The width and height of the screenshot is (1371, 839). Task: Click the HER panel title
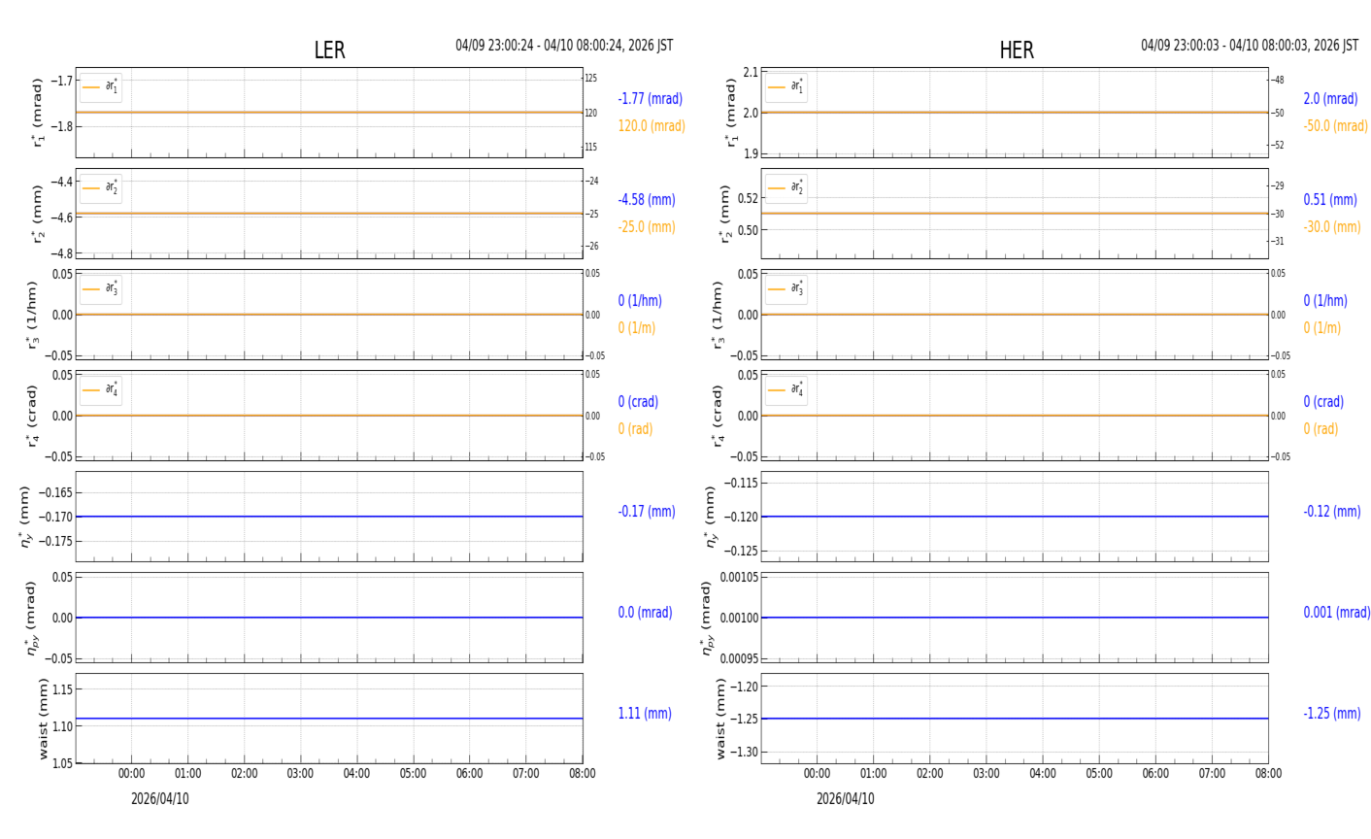coord(1017,50)
